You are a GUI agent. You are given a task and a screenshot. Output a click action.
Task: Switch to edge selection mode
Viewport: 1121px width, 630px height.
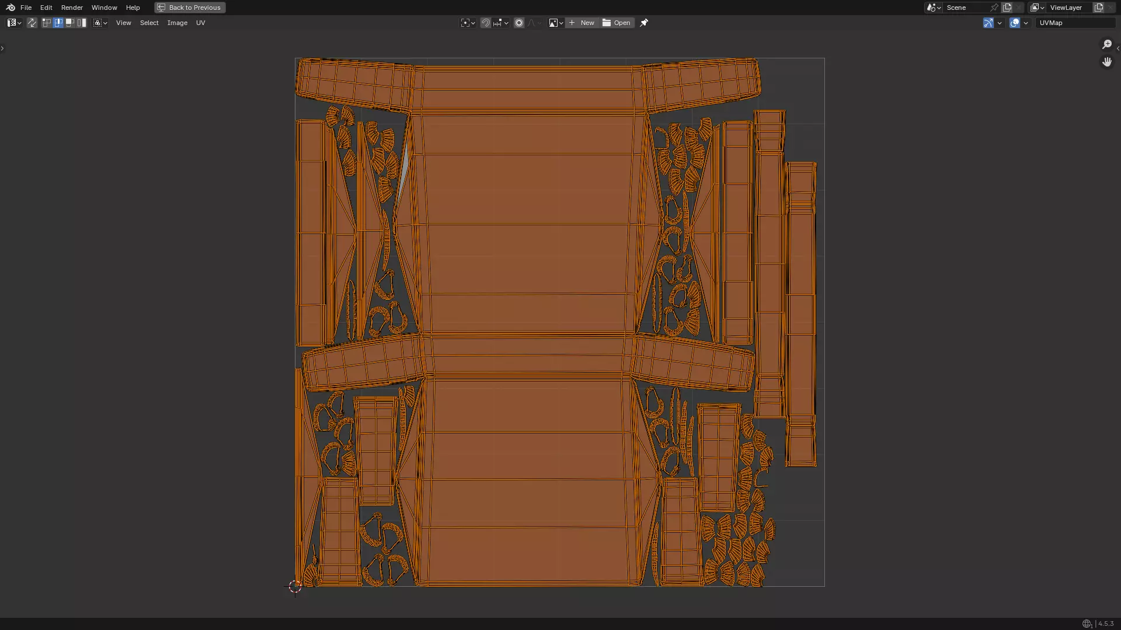point(58,23)
